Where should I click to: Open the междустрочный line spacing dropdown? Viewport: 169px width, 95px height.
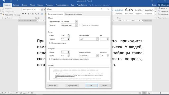(x=97, y=56)
